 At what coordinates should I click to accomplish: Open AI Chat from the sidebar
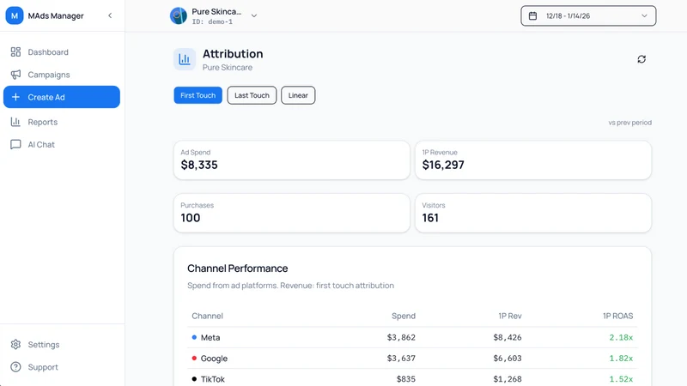pyautogui.click(x=61, y=144)
